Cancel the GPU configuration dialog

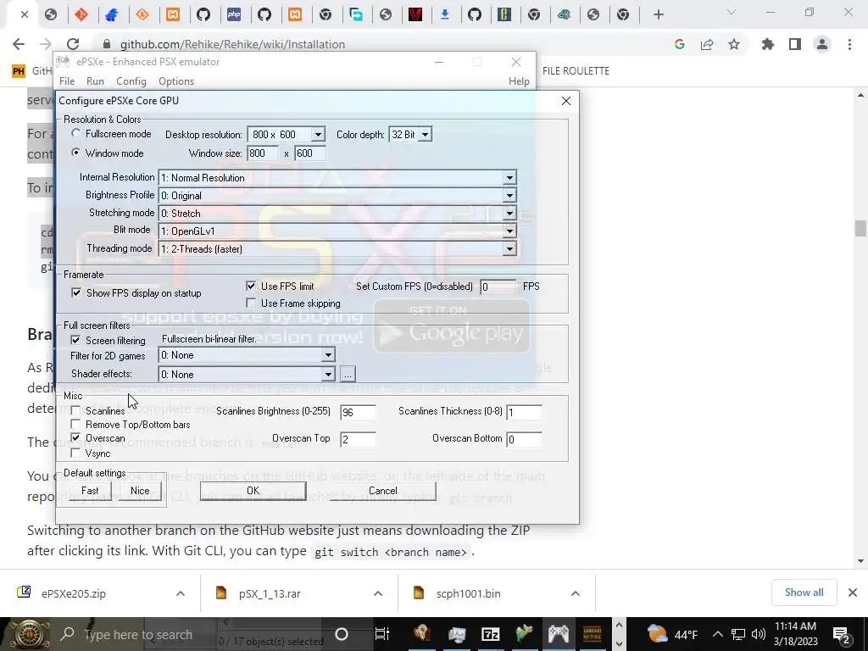pyautogui.click(x=382, y=491)
